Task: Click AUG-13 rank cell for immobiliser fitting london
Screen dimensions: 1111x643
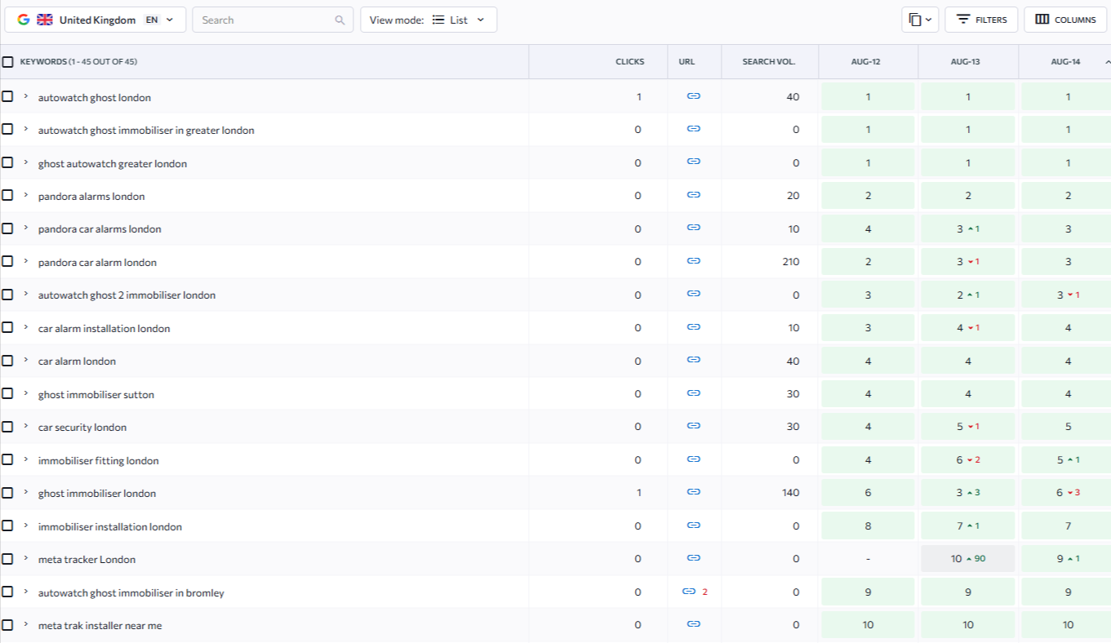Action: pos(968,460)
